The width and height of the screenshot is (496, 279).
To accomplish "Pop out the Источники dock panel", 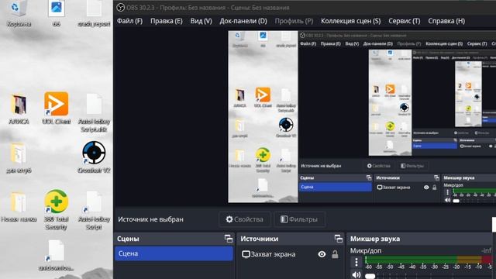I will click(339, 239).
